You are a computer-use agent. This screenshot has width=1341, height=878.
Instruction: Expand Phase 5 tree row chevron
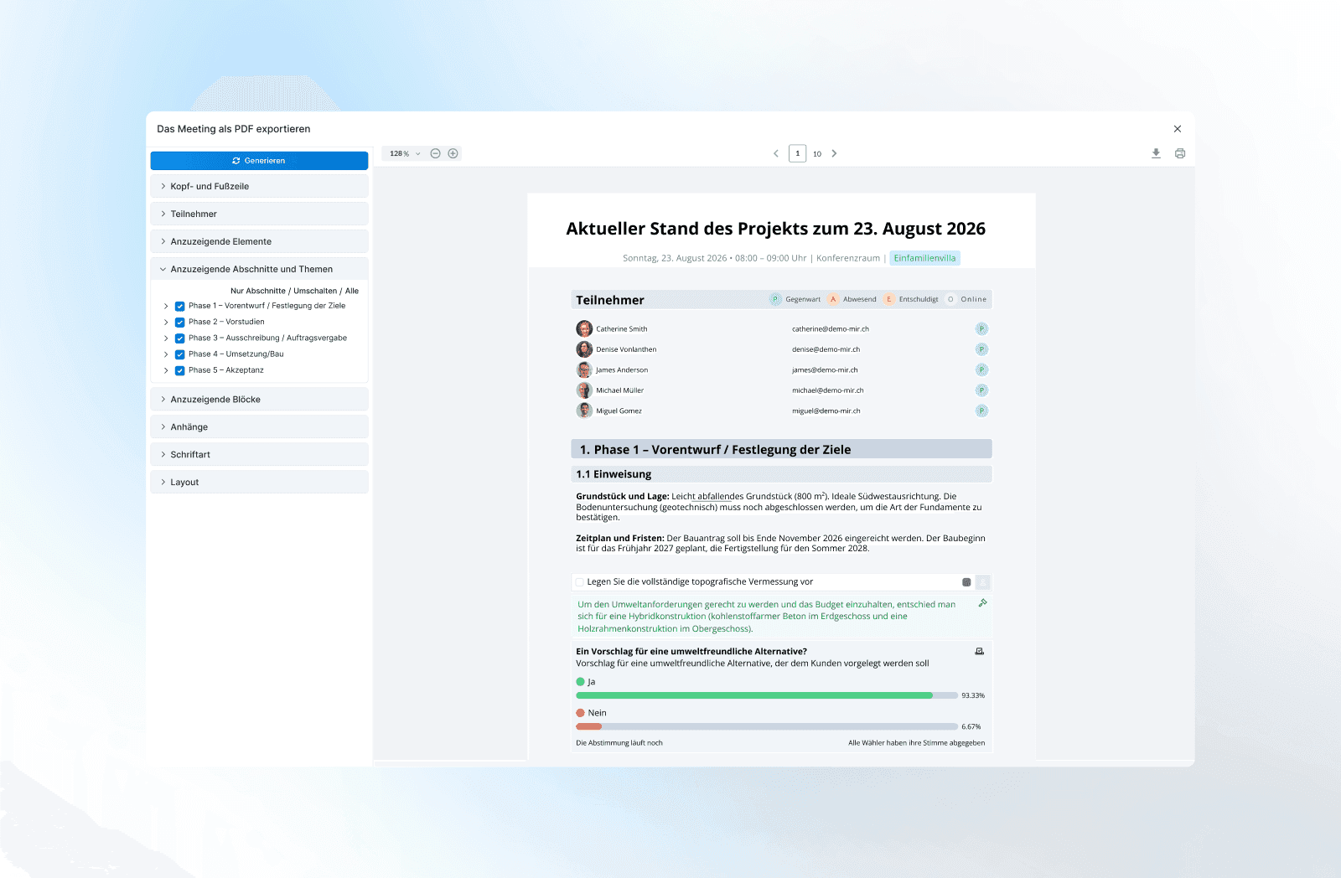click(x=166, y=370)
